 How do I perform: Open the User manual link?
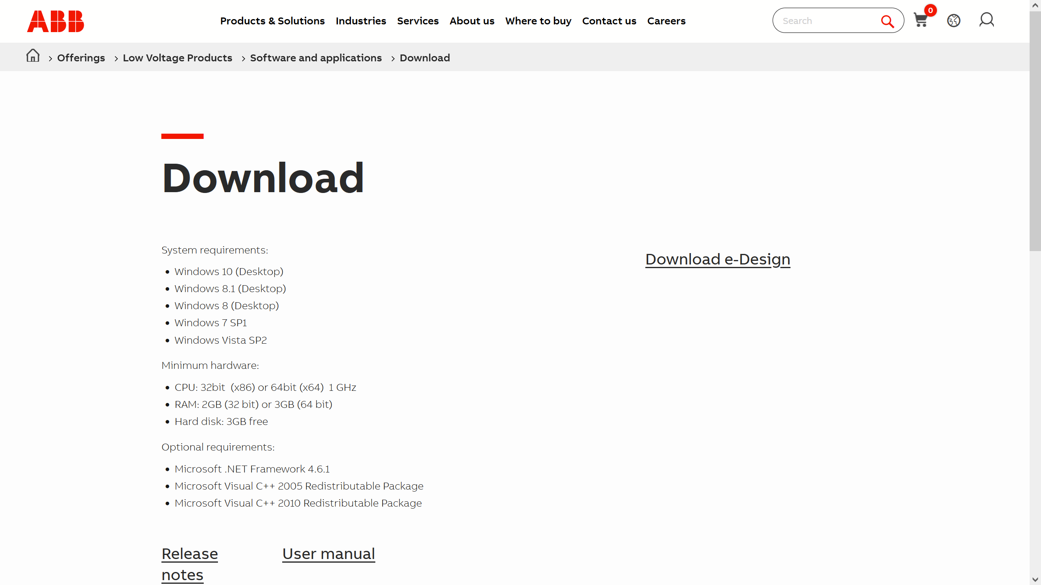328,554
